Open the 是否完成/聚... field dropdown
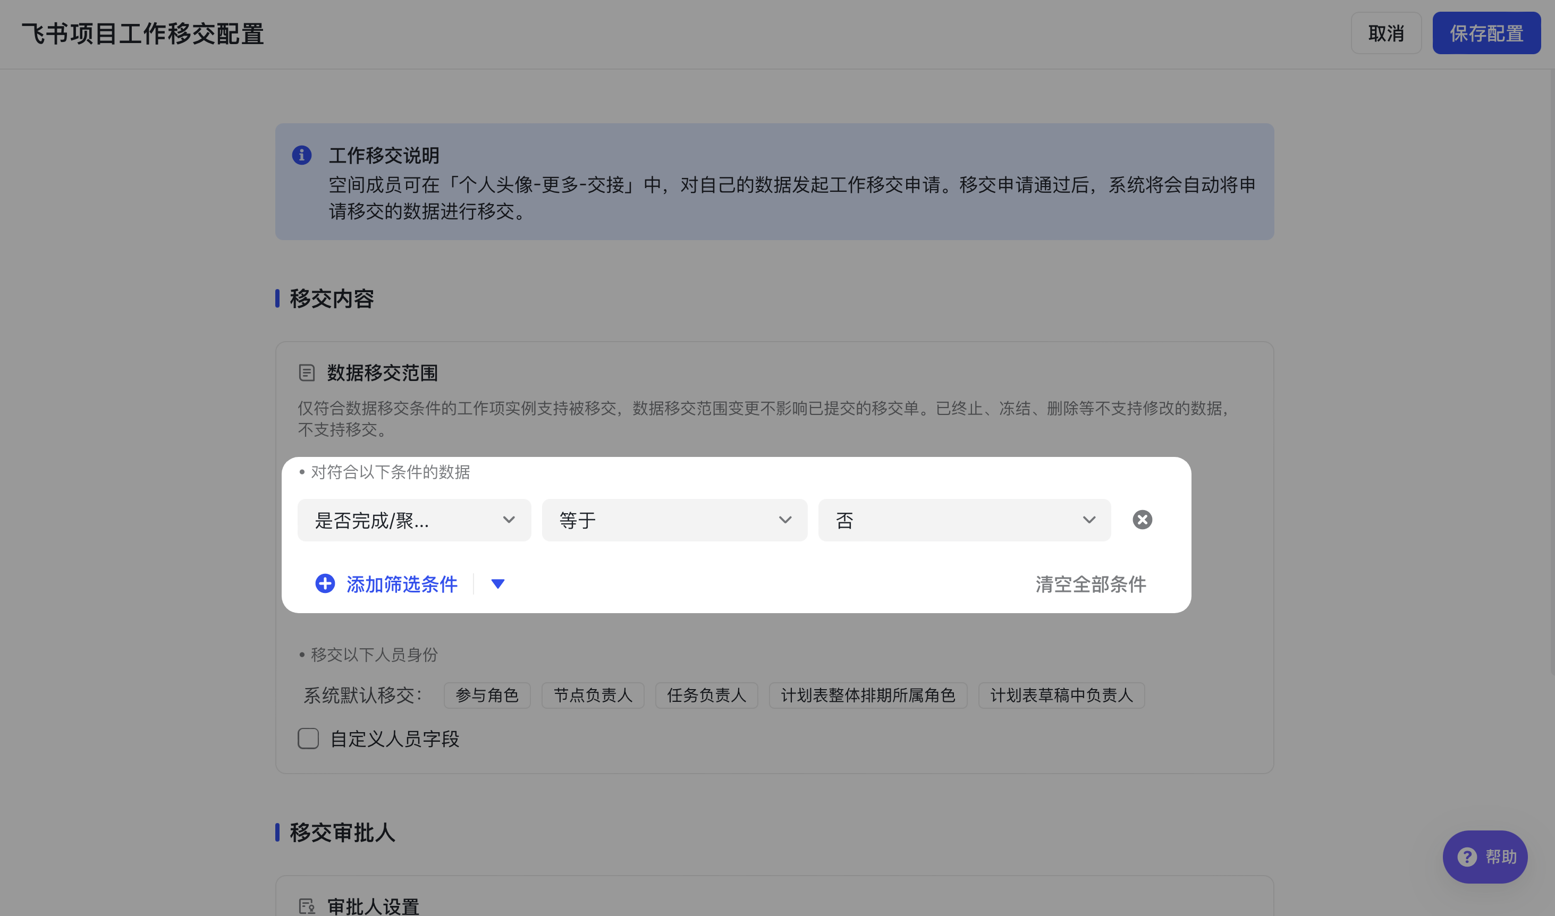Screen dimensions: 1555x916 [x=414, y=520]
